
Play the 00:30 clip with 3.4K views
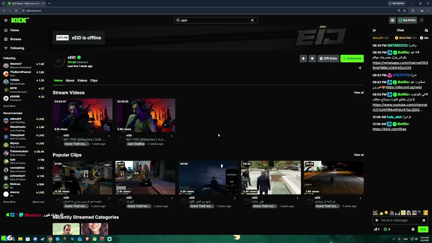coord(271,178)
